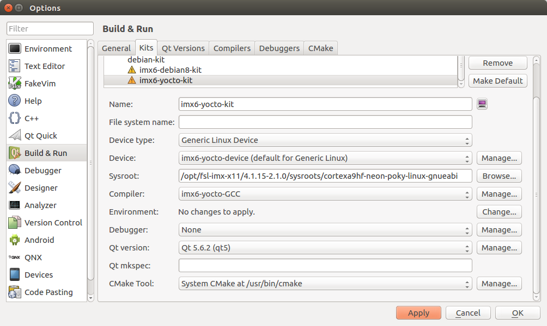Viewport: 547px width, 326px height.
Task: Switch to the Qt Versions tab
Action: (183, 48)
